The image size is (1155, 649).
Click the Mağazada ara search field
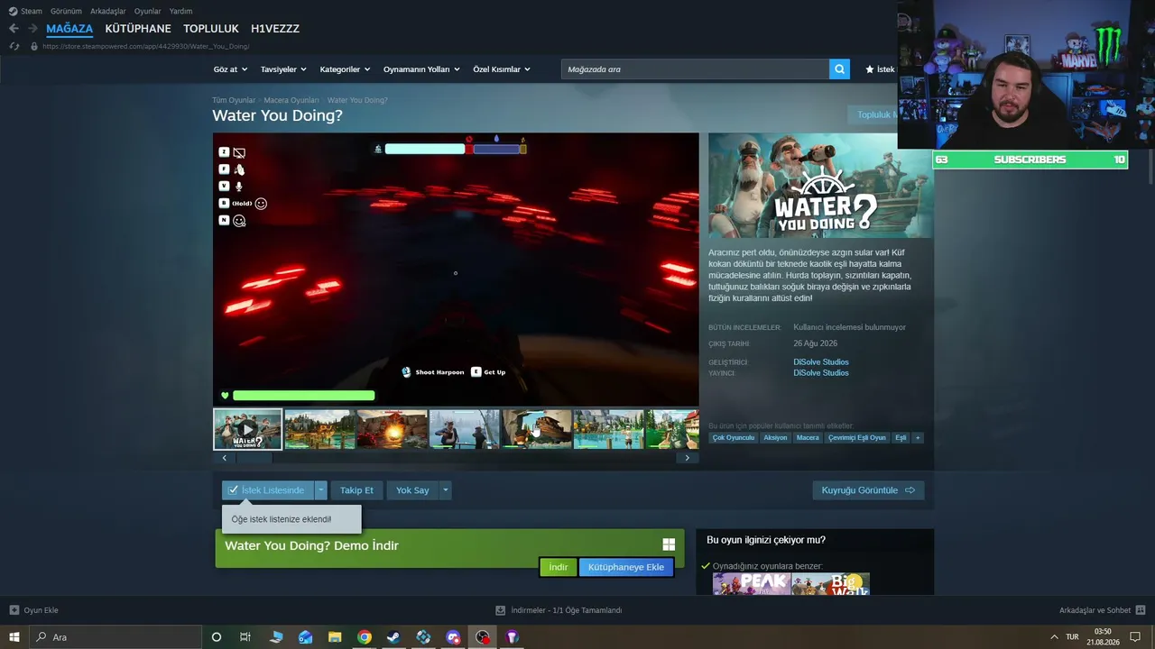695,69
